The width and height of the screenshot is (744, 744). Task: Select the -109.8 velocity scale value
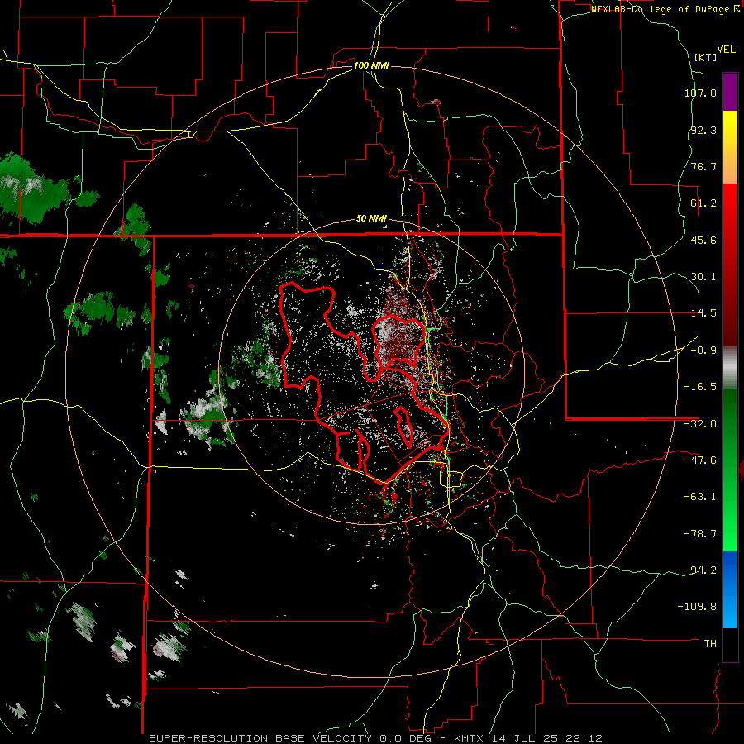697,607
